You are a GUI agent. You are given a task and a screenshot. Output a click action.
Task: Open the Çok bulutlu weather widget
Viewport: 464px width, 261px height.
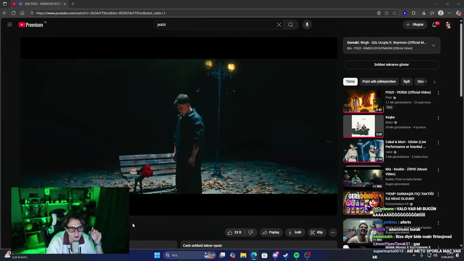[16, 255]
